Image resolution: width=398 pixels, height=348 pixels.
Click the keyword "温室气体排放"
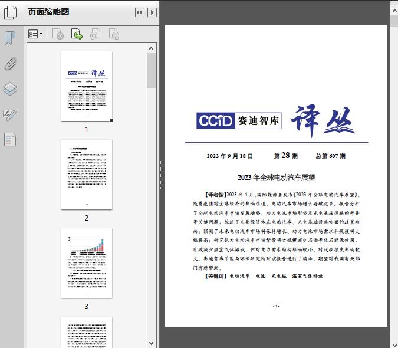pyautogui.click(x=307, y=276)
